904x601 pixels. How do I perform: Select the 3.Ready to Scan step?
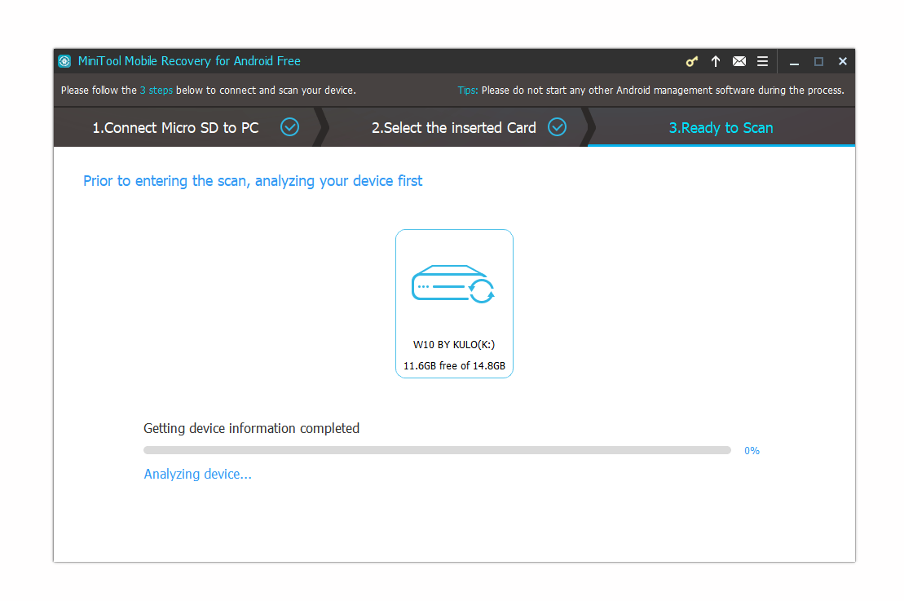[x=721, y=128]
